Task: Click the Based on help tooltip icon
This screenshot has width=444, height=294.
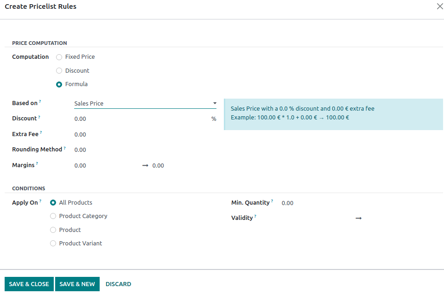Action: click(x=39, y=100)
